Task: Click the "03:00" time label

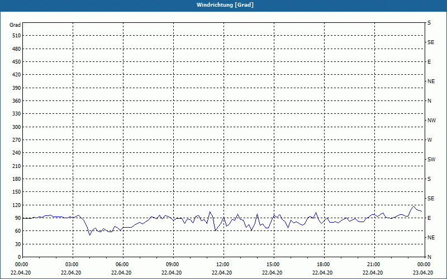Action: pos(73,264)
